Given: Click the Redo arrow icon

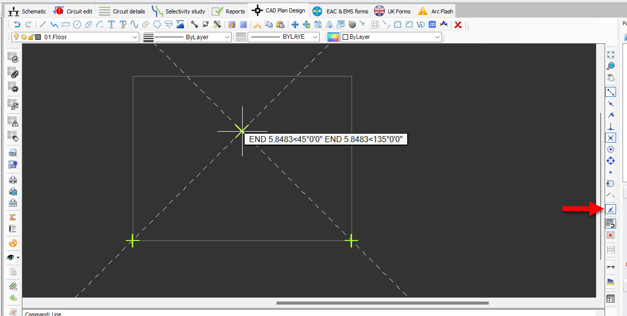Looking at the screenshot, I should coord(28,24).
